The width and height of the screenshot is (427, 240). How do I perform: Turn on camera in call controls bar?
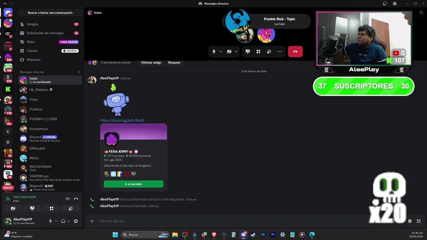coord(229,52)
